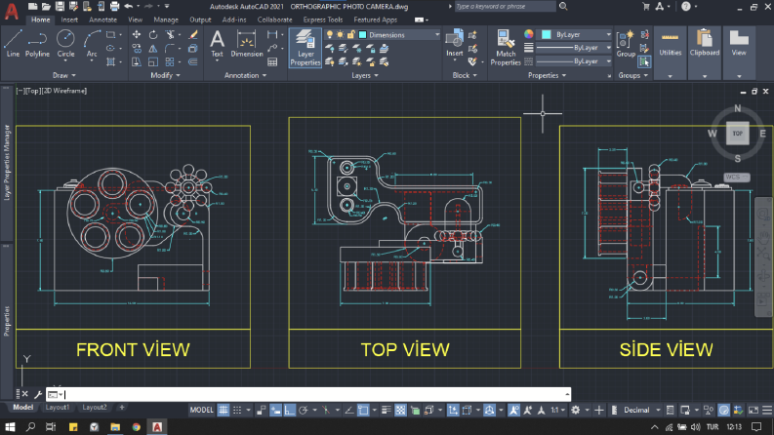774x435 pixels.
Task: Click the Group tool
Action: [x=626, y=43]
